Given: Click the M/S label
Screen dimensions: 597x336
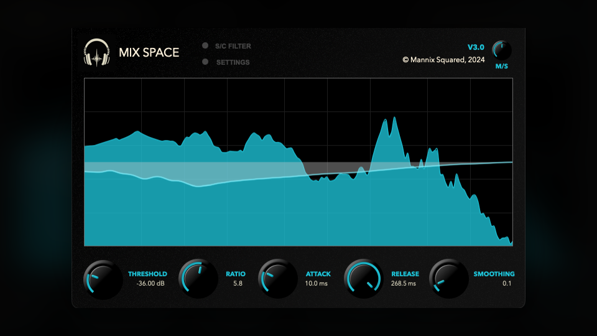Looking at the screenshot, I should [x=501, y=67].
